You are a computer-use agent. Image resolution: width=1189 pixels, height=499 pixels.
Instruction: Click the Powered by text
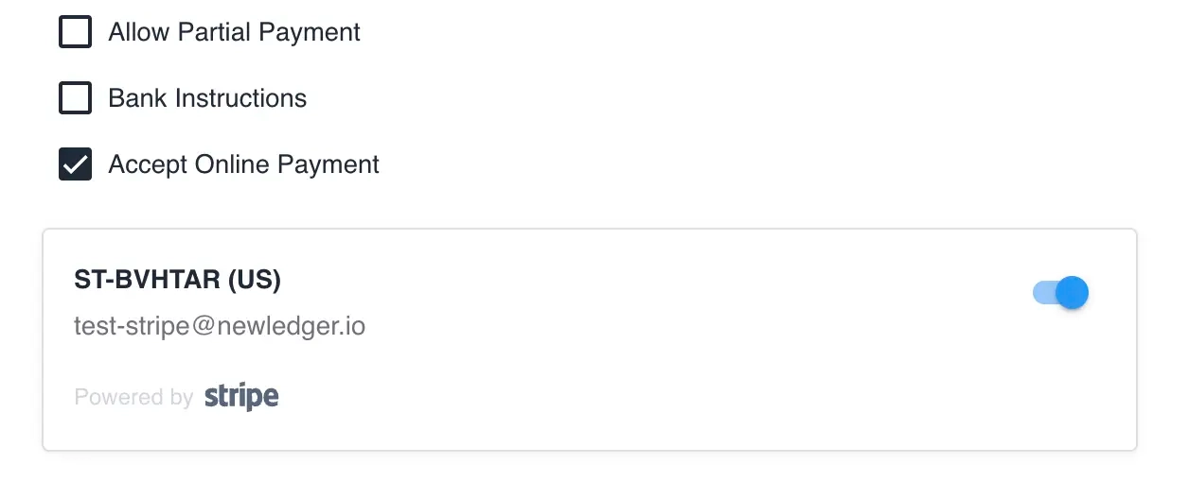133,397
